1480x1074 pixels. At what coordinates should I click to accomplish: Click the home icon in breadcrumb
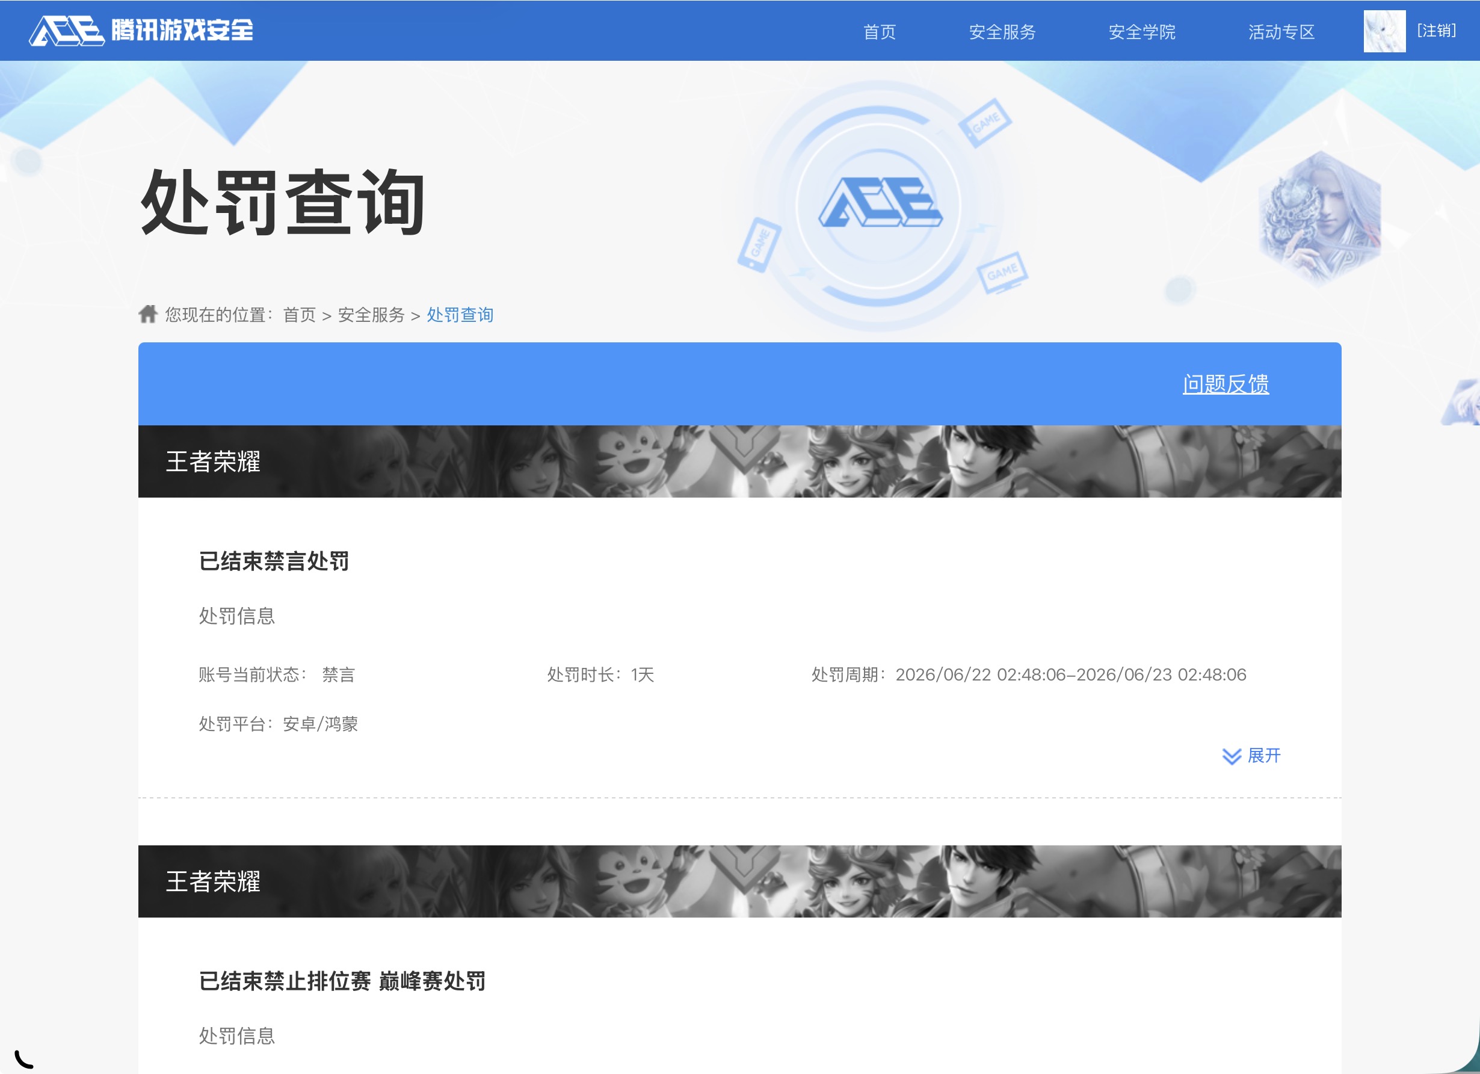(x=148, y=314)
